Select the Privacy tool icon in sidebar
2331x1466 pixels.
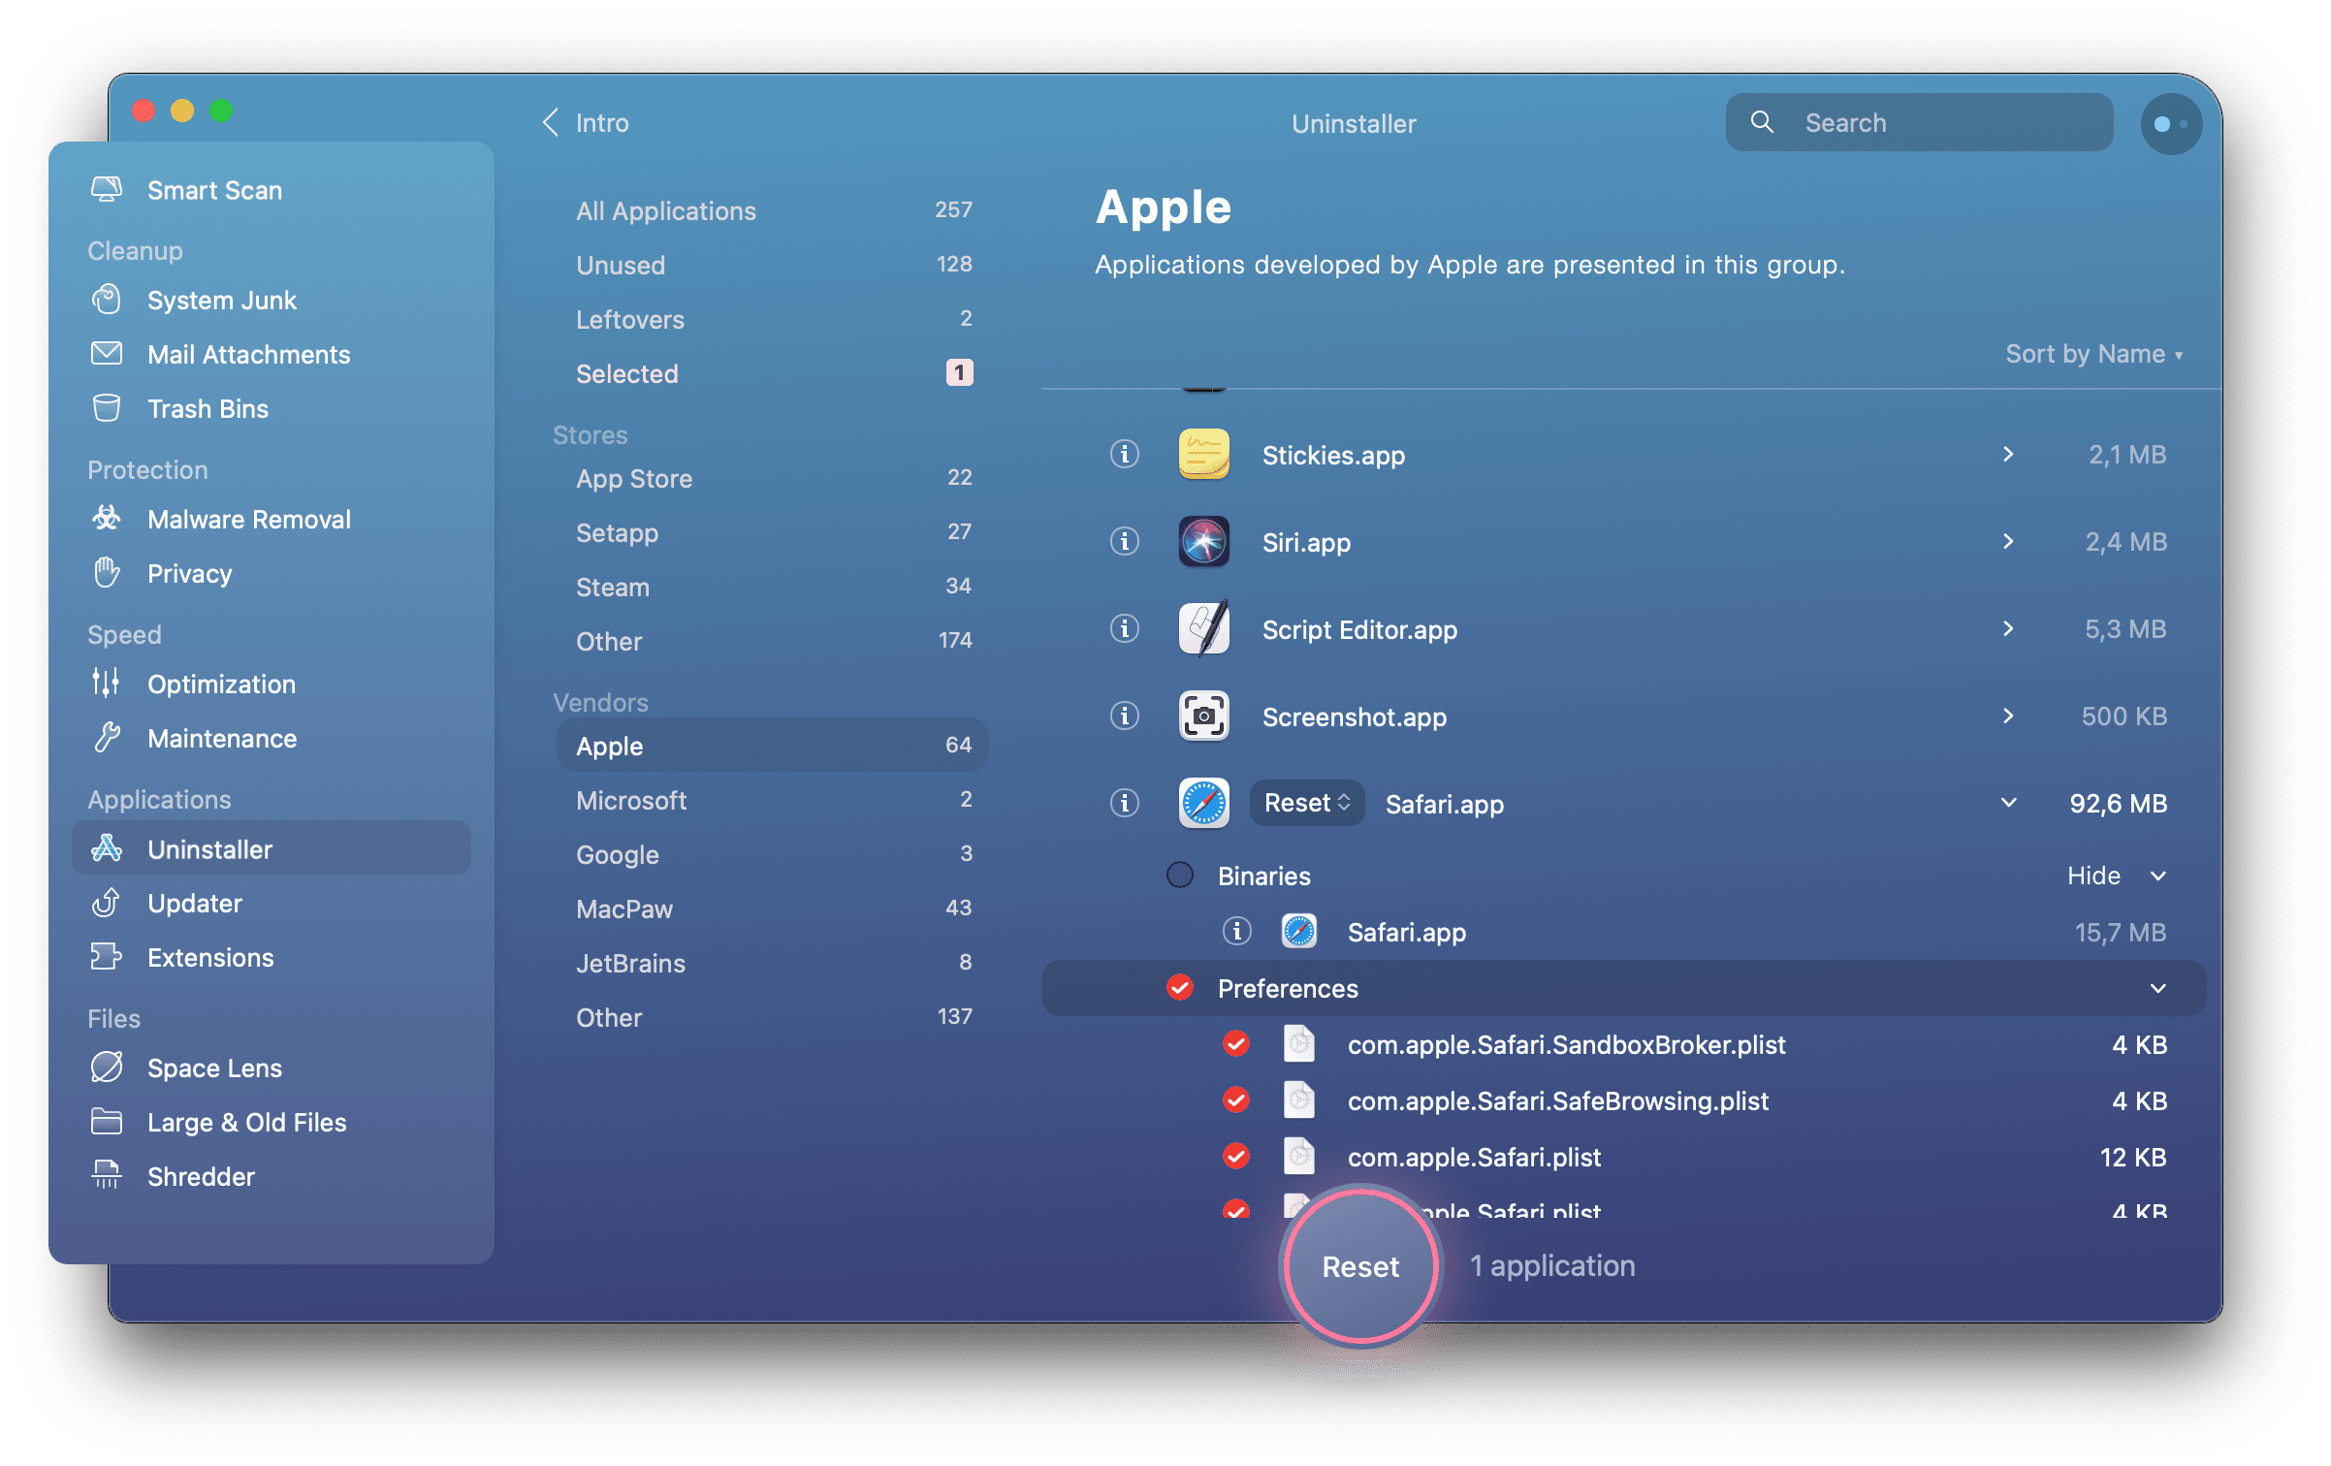pyautogui.click(x=108, y=574)
